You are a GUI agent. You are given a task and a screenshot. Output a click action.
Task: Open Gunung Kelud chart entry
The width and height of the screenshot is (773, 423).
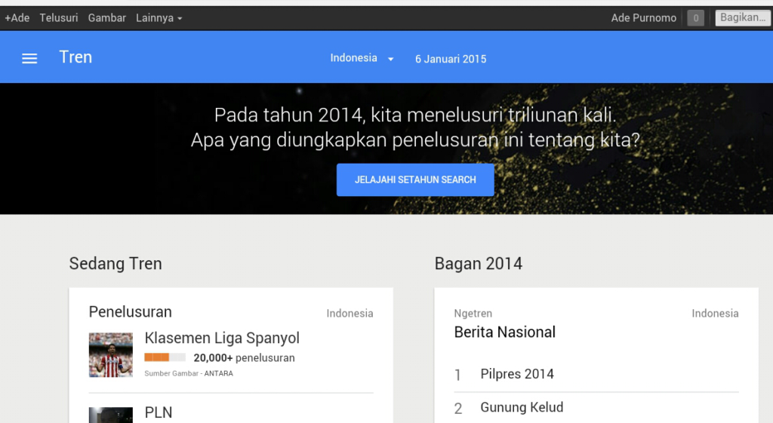(522, 407)
